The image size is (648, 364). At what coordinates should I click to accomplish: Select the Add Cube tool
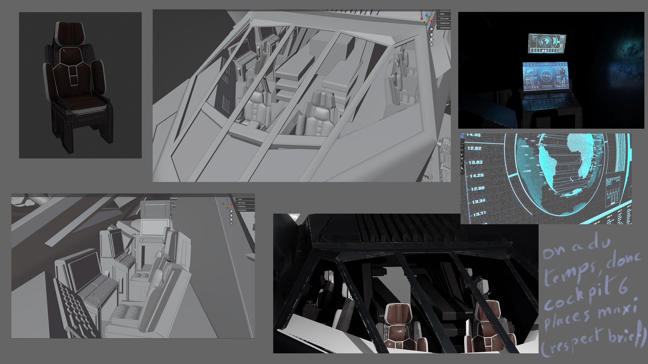pyautogui.click(x=462, y=172)
